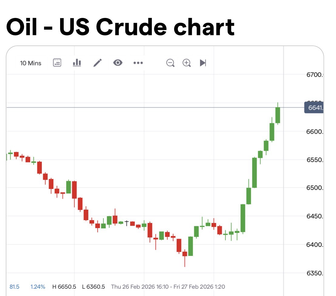Screen dimensions: 336x296
Task: Click the 1.24% change value
Action: [x=38, y=287]
